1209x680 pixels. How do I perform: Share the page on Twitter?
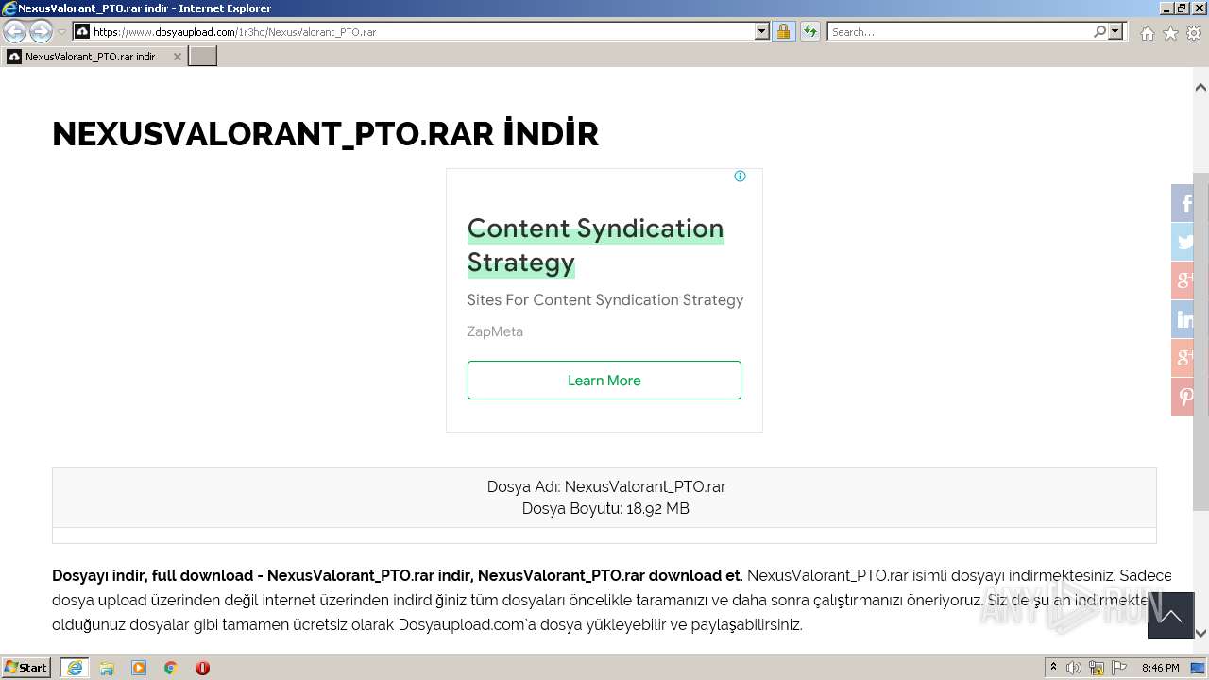1184,242
